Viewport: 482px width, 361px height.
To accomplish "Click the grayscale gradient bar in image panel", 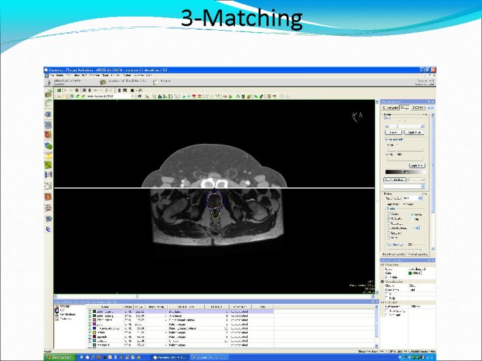I will tap(405, 172).
